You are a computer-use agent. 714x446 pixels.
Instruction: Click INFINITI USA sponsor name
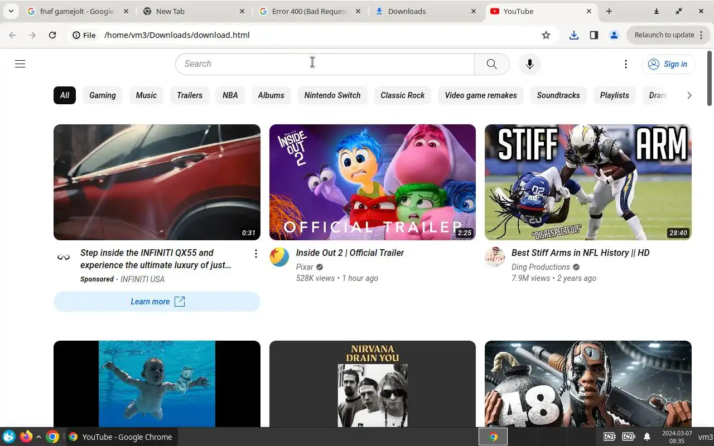point(142,279)
